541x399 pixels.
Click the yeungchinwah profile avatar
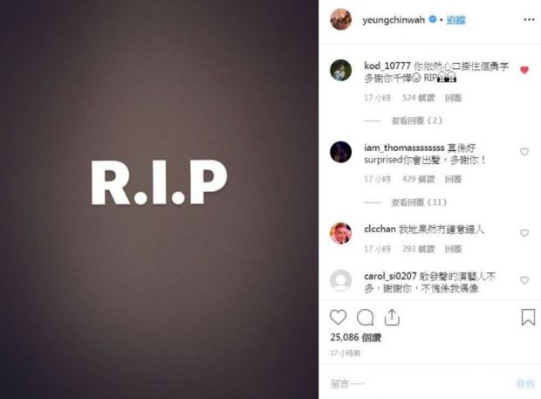pos(340,20)
